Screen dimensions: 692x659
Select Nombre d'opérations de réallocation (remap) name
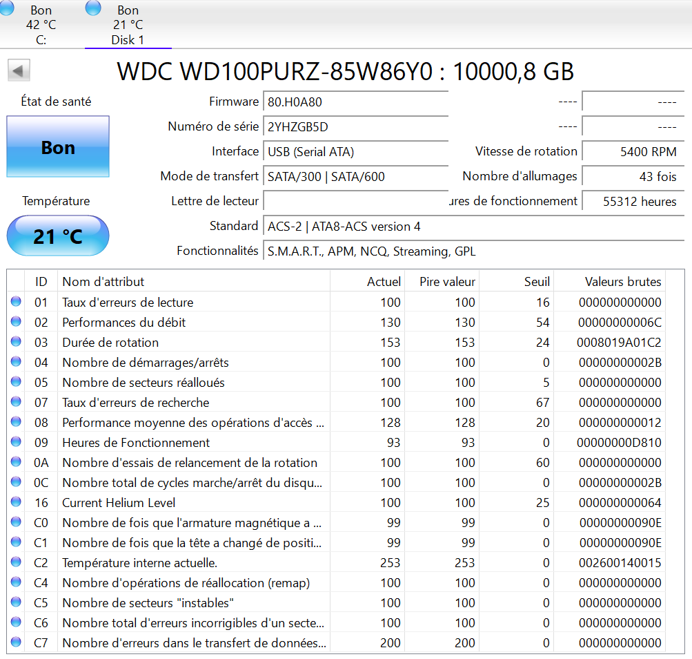pos(186,583)
